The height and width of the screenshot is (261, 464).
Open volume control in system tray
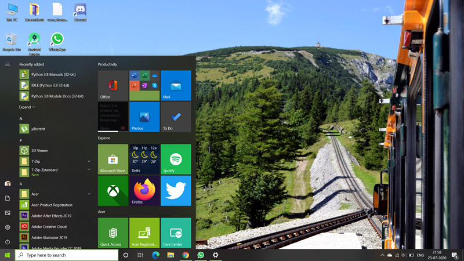(x=404, y=255)
